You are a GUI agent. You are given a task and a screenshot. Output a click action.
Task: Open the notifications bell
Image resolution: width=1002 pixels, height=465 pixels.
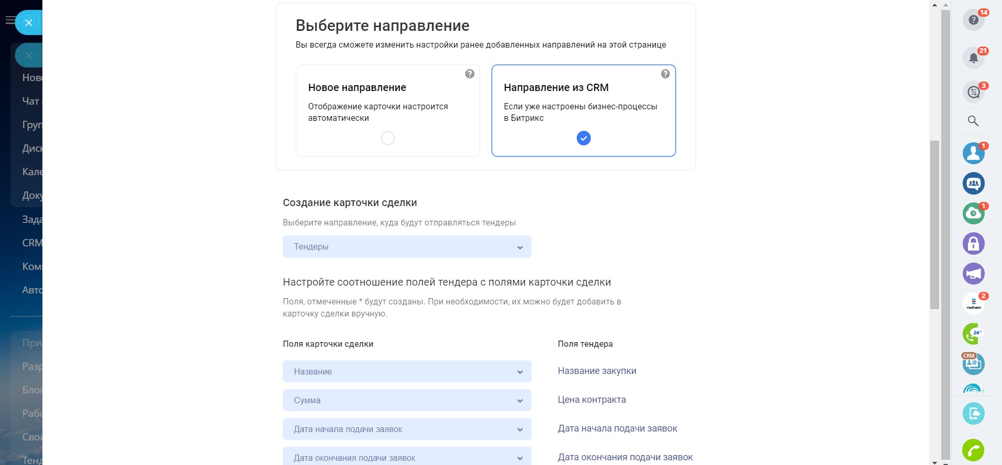pos(973,58)
